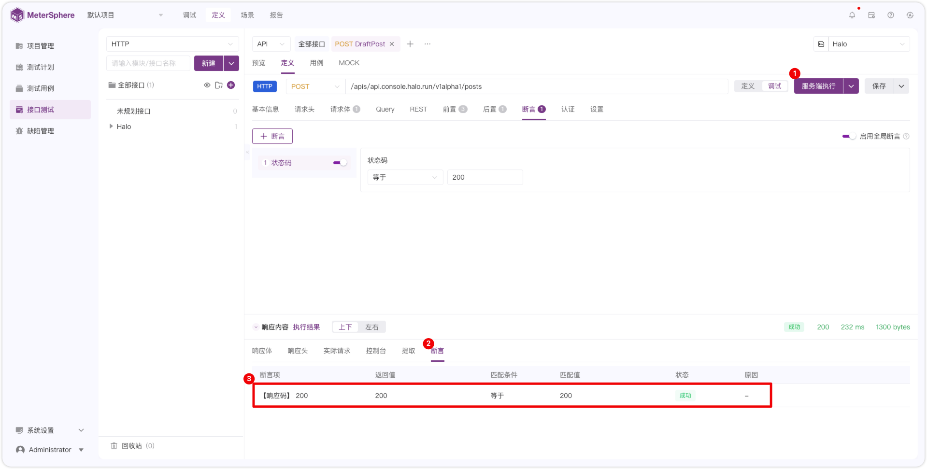This screenshot has height=469, width=927.
Task: Open the 回收站 recycle bin
Action: tap(132, 446)
